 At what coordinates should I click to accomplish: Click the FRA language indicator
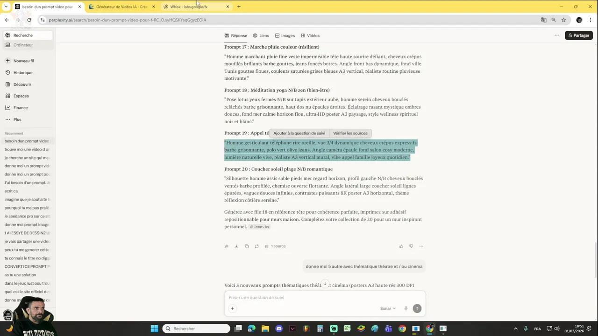click(x=538, y=329)
